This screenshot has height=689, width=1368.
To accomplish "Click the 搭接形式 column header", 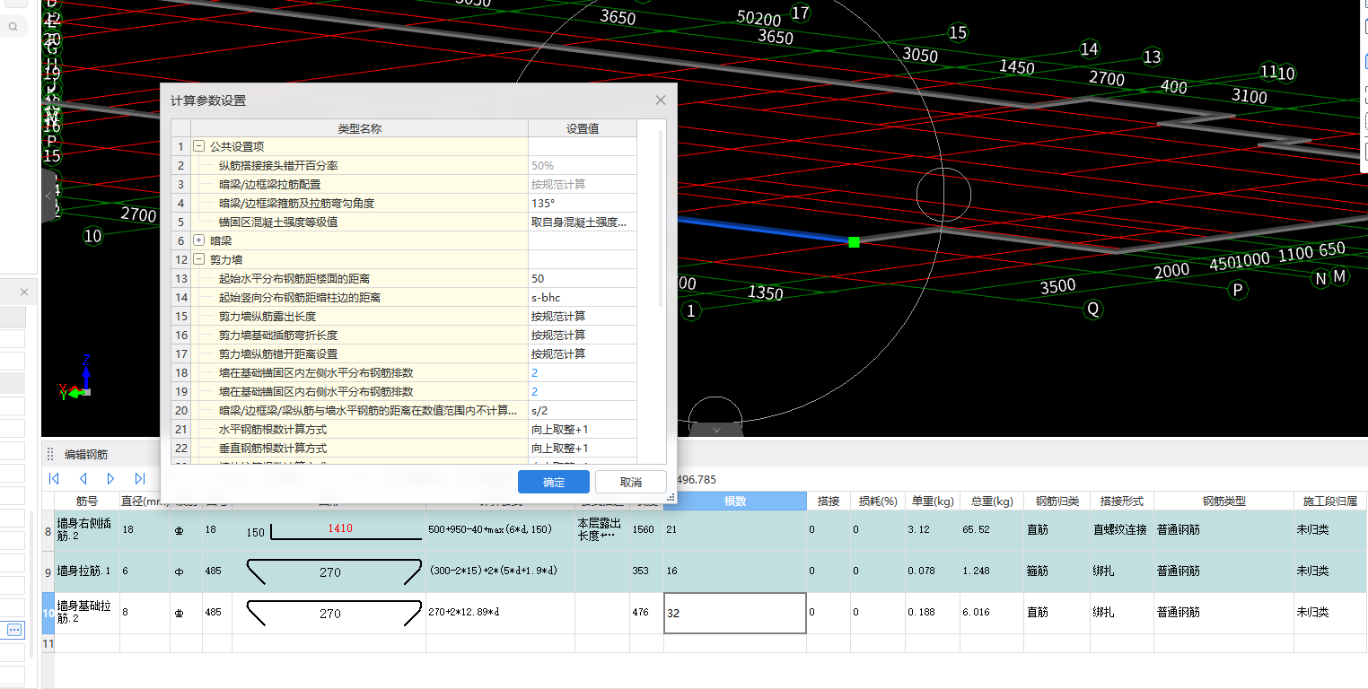I will [x=1122, y=501].
